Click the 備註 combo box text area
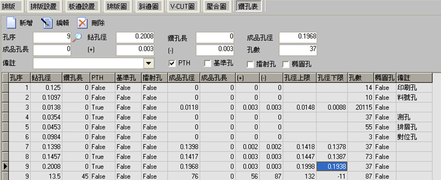Viewport: 441px width, 180px height. pos(88,63)
